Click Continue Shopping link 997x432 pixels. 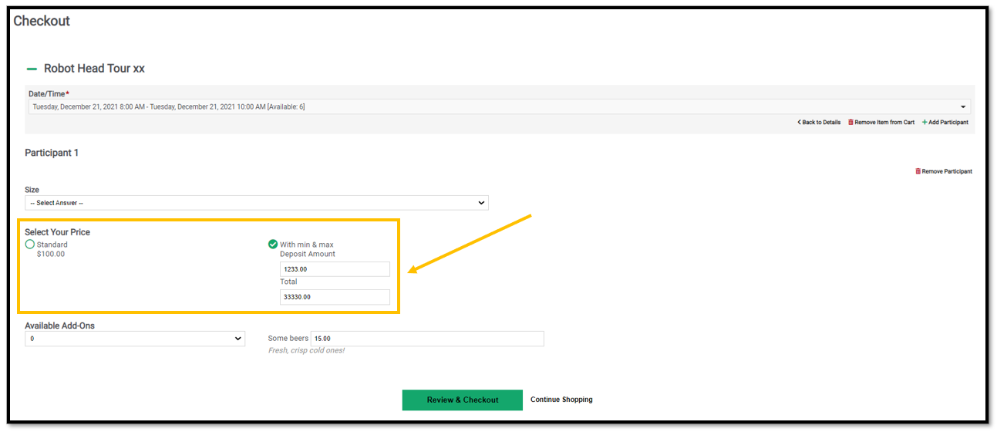tap(561, 400)
